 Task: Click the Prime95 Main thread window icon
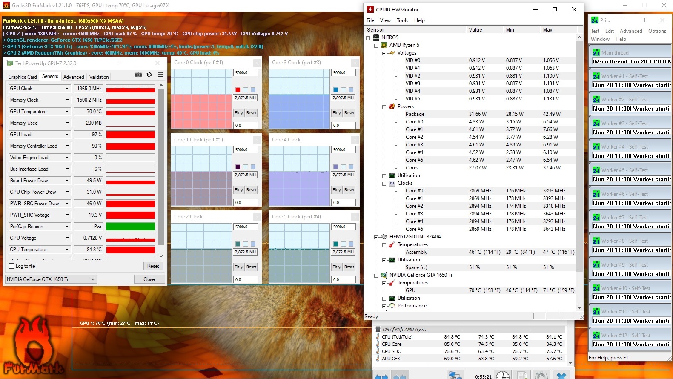pyautogui.click(x=596, y=52)
